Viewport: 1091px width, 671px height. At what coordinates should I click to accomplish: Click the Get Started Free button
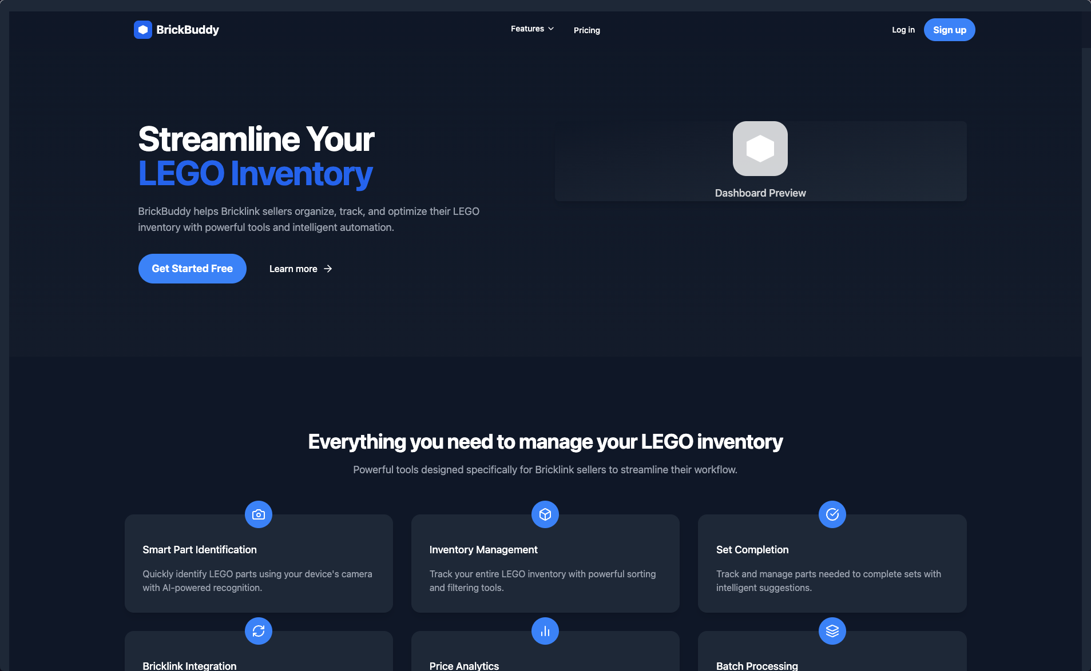192,269
